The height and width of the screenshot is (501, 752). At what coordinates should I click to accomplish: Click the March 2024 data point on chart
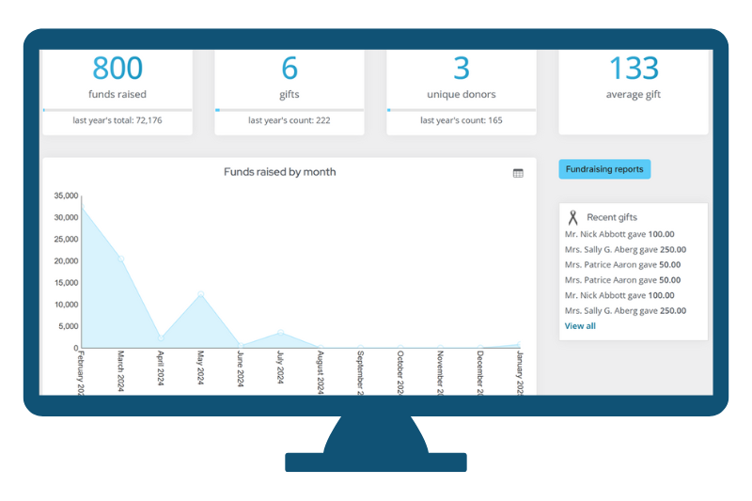121,258
